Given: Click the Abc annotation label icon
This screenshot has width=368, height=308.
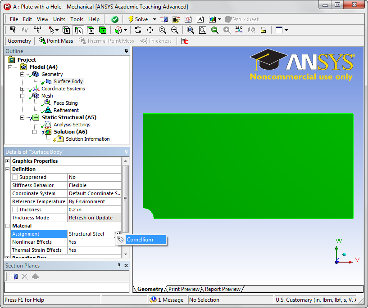Looking at the screenshot, I should pyautogui.click(x=176, y=19).
